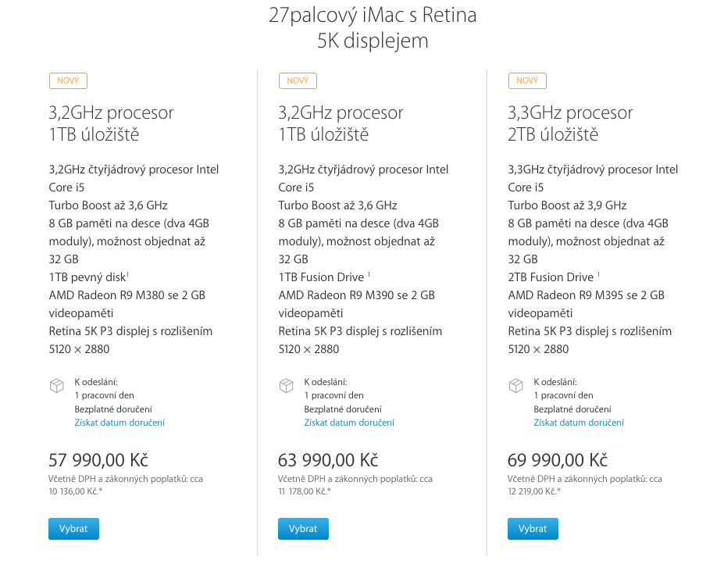Select the 57 990,00 Kč iMac with Vybrat
724x571 pixels.
73,529
